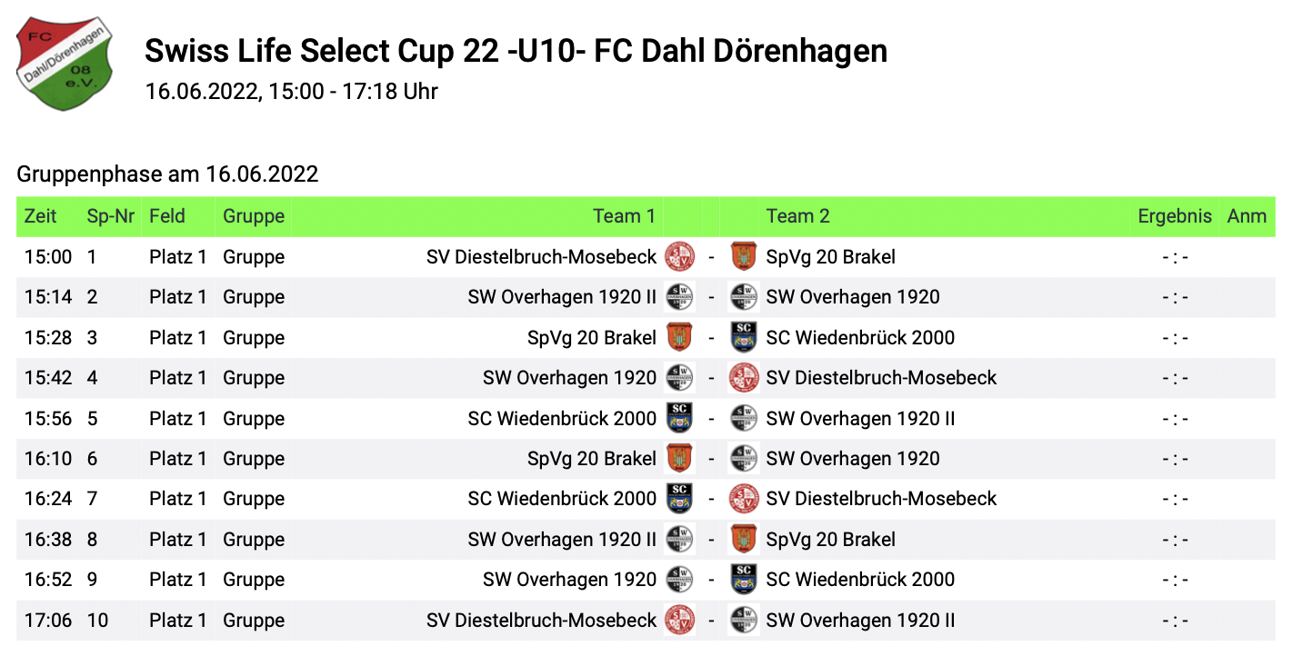Screen dimensions: 1293x656
Task: Click SV Diestelbruch-Mosebeck crest in match 1
Action: [679, 257]
